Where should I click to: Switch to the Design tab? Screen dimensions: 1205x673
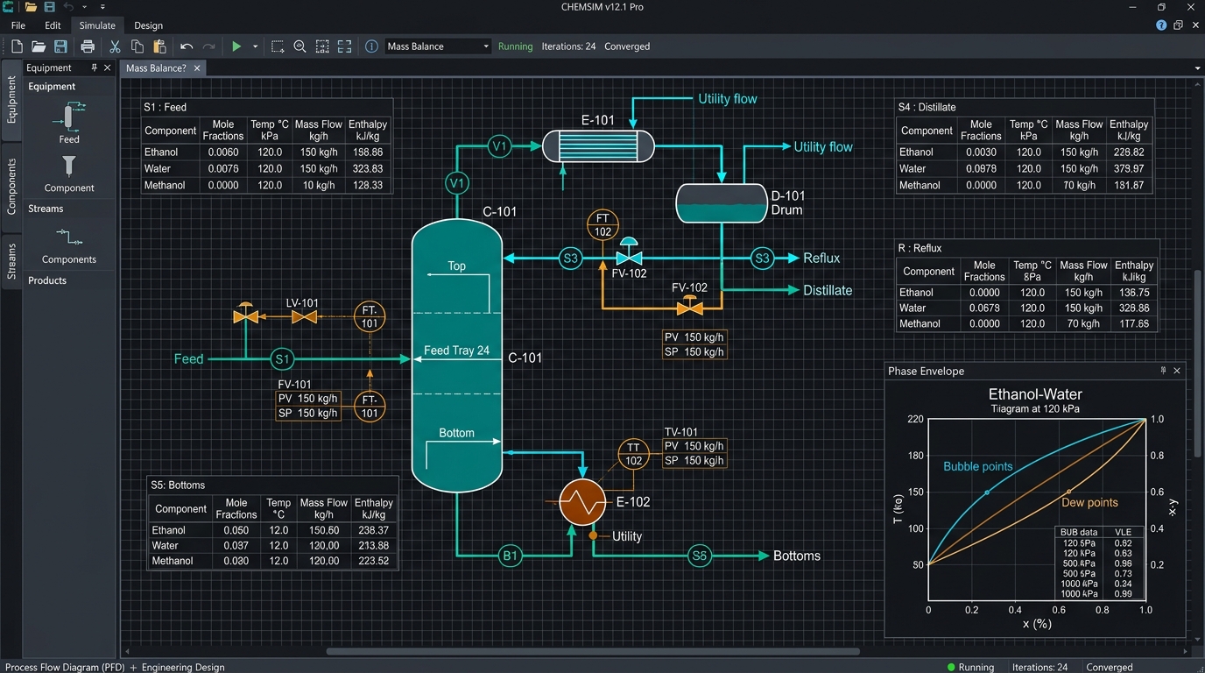[x=148, y=25]
